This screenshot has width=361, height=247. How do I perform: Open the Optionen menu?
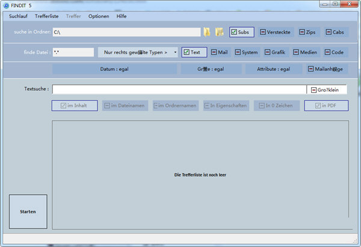click(99, 16)
